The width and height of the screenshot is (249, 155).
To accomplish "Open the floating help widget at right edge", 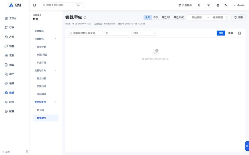I will pyautogui.click(x=247, y=146).
